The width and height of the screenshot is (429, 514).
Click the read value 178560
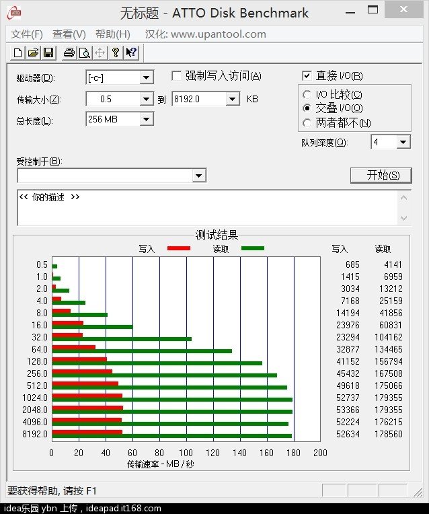389,435
